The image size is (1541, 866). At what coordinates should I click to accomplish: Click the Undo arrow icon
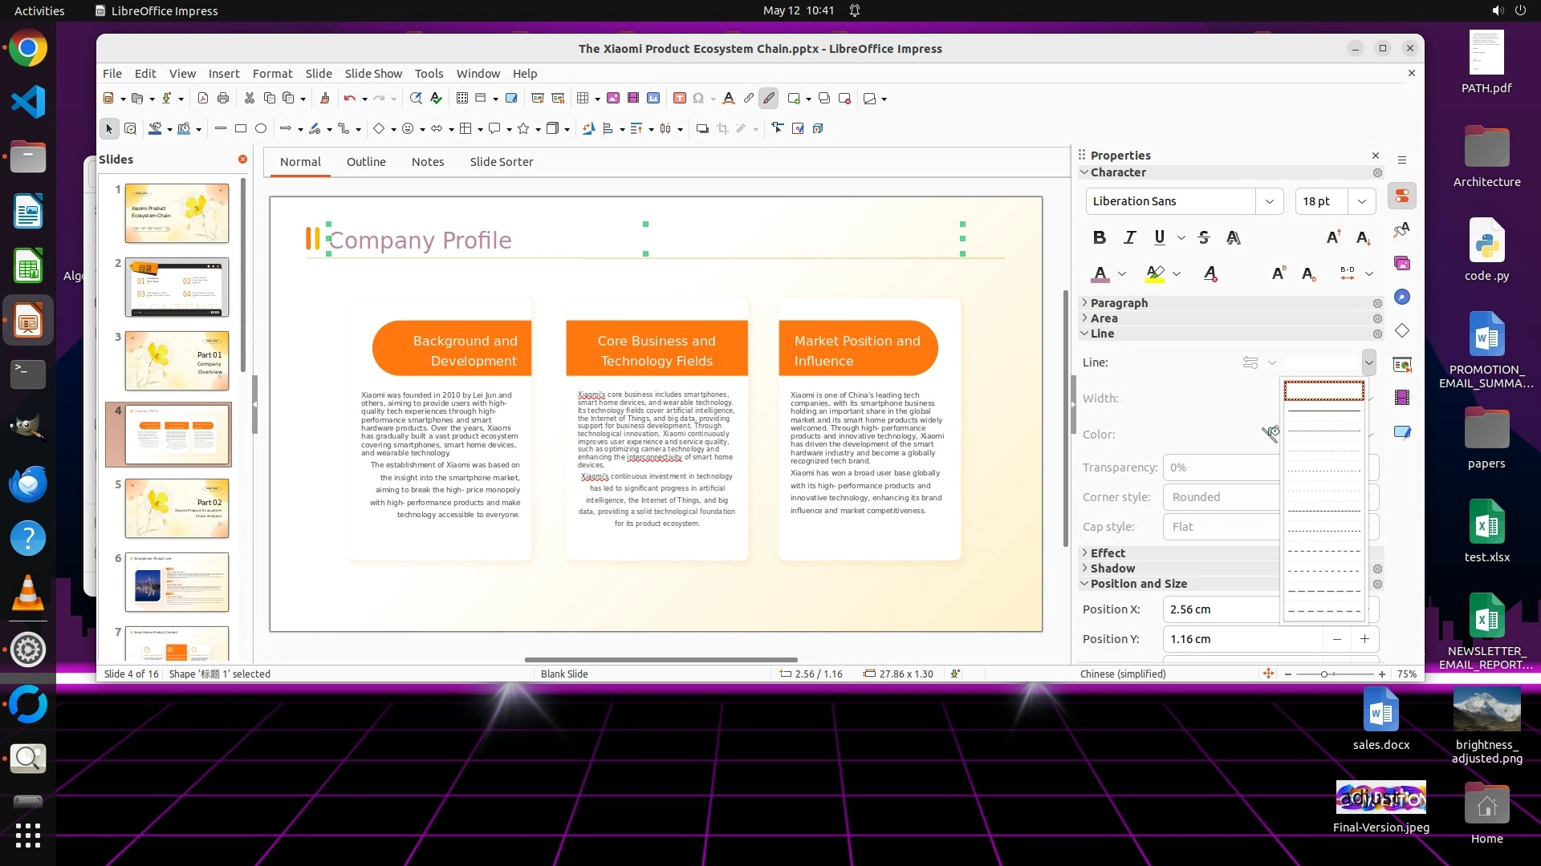point(349,98)
